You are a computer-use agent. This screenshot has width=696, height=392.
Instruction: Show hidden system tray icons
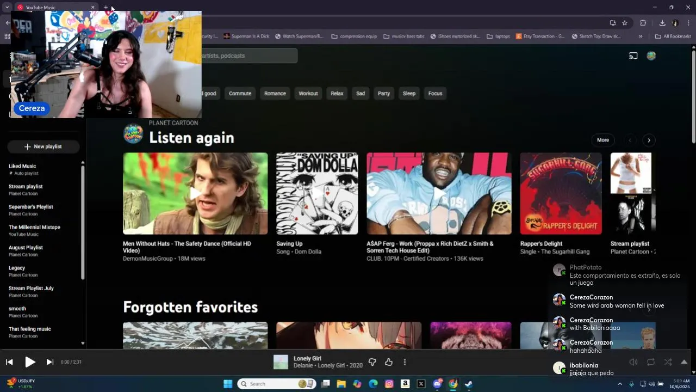click(x=620, y=384)
